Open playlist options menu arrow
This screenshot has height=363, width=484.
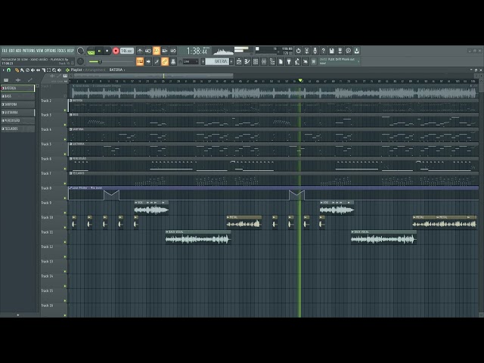click(3, 70)
